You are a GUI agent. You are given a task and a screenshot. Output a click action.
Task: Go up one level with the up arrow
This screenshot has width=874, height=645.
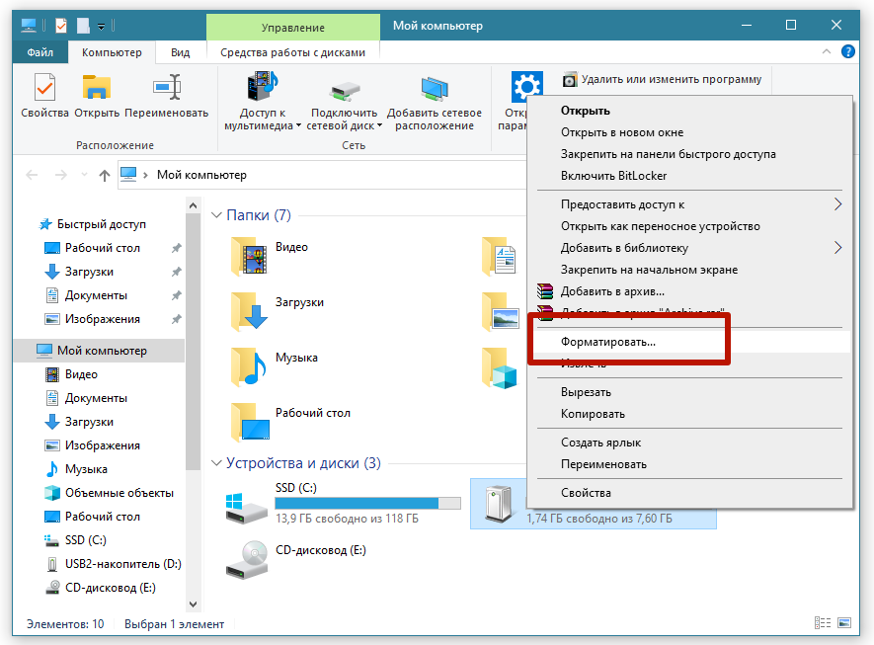[x=105, y=176]
